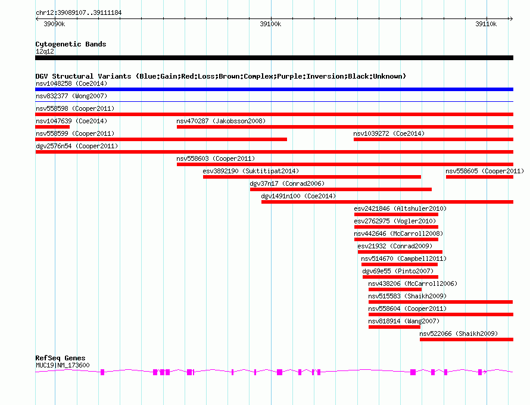
Task: Click the red bar under nsv522066 (Shaikh2009)
Action: pyautogui.click(x=466, y=339)
